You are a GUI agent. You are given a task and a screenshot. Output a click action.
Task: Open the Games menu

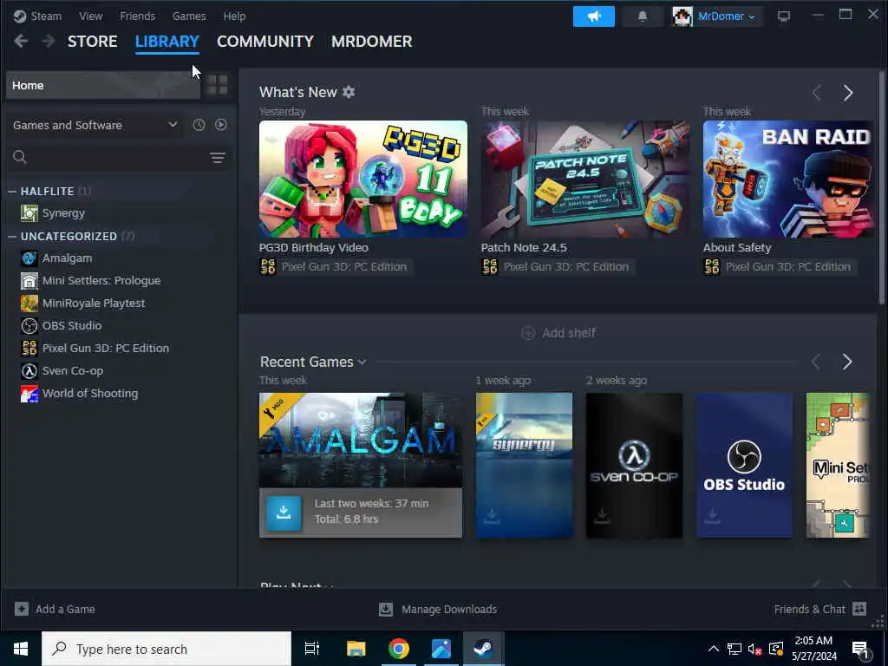pyautogui.click(x=189, y=16)
